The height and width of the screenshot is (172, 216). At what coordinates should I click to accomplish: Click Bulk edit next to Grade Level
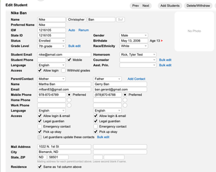(74, 46)
